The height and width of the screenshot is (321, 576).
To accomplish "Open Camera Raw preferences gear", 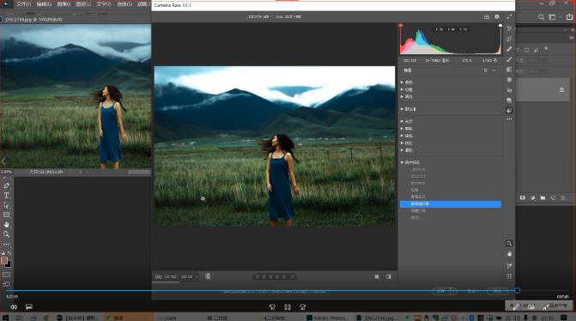I will pos(497,16).
